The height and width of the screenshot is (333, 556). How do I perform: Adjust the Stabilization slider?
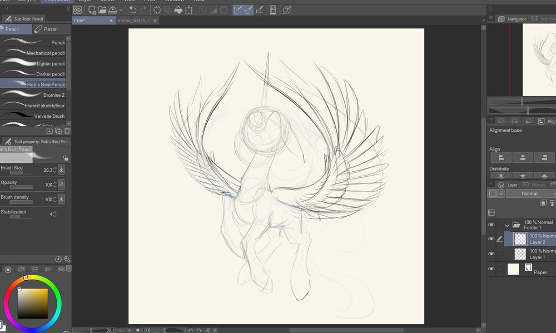point(21,217)
